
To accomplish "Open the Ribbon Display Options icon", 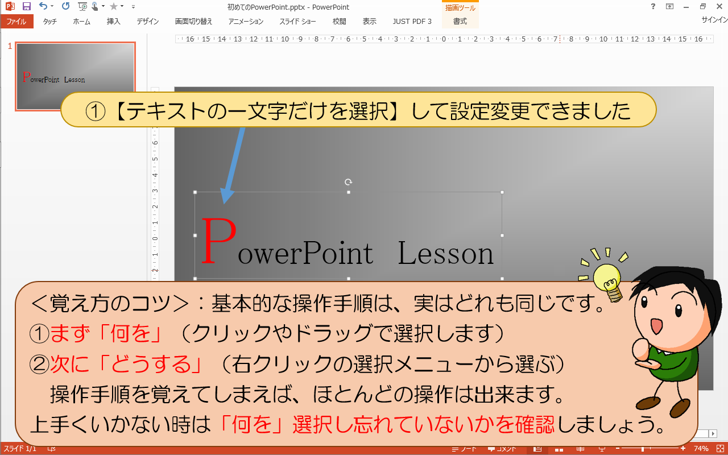I will [669, 7].
